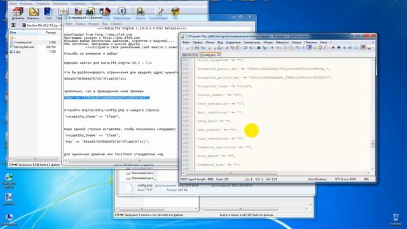
Task: Open Recycle Bin desktop icon
Action: [396, 219]
